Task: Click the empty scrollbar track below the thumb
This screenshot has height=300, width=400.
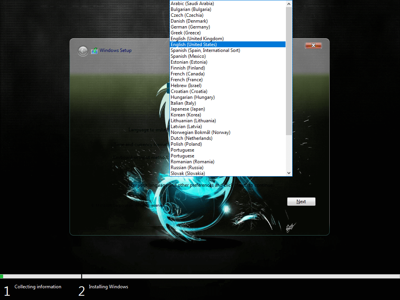Action: [289, 152]
